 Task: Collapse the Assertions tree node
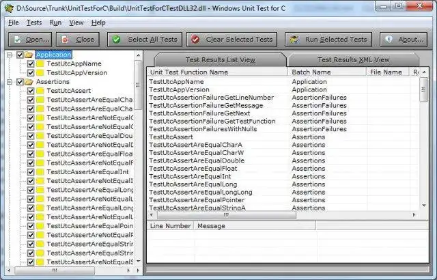click(x=10, y=82)
